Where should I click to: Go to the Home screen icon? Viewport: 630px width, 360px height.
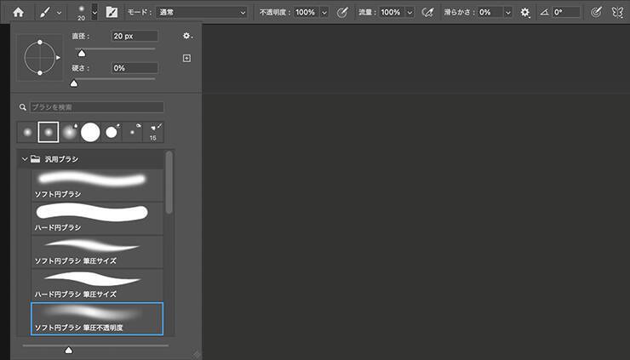click(18, 12)
